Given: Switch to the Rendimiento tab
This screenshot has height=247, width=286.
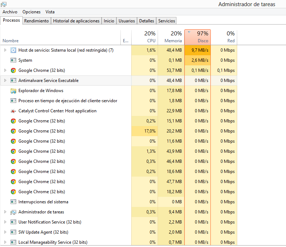Looking at the screenshot, I should click(37, 21).
